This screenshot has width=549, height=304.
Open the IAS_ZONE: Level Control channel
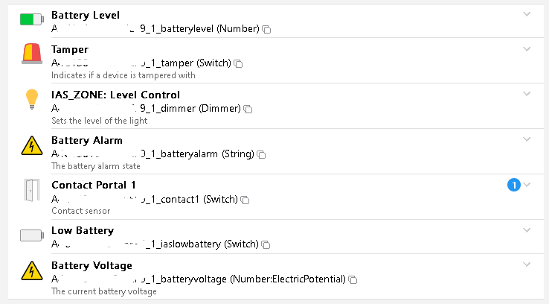[115, 95]
